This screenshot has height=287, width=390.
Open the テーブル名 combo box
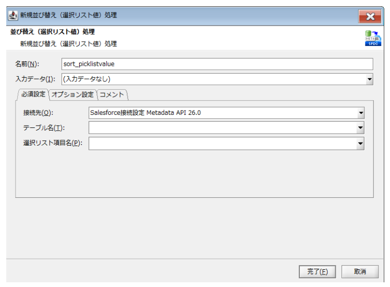360,127
